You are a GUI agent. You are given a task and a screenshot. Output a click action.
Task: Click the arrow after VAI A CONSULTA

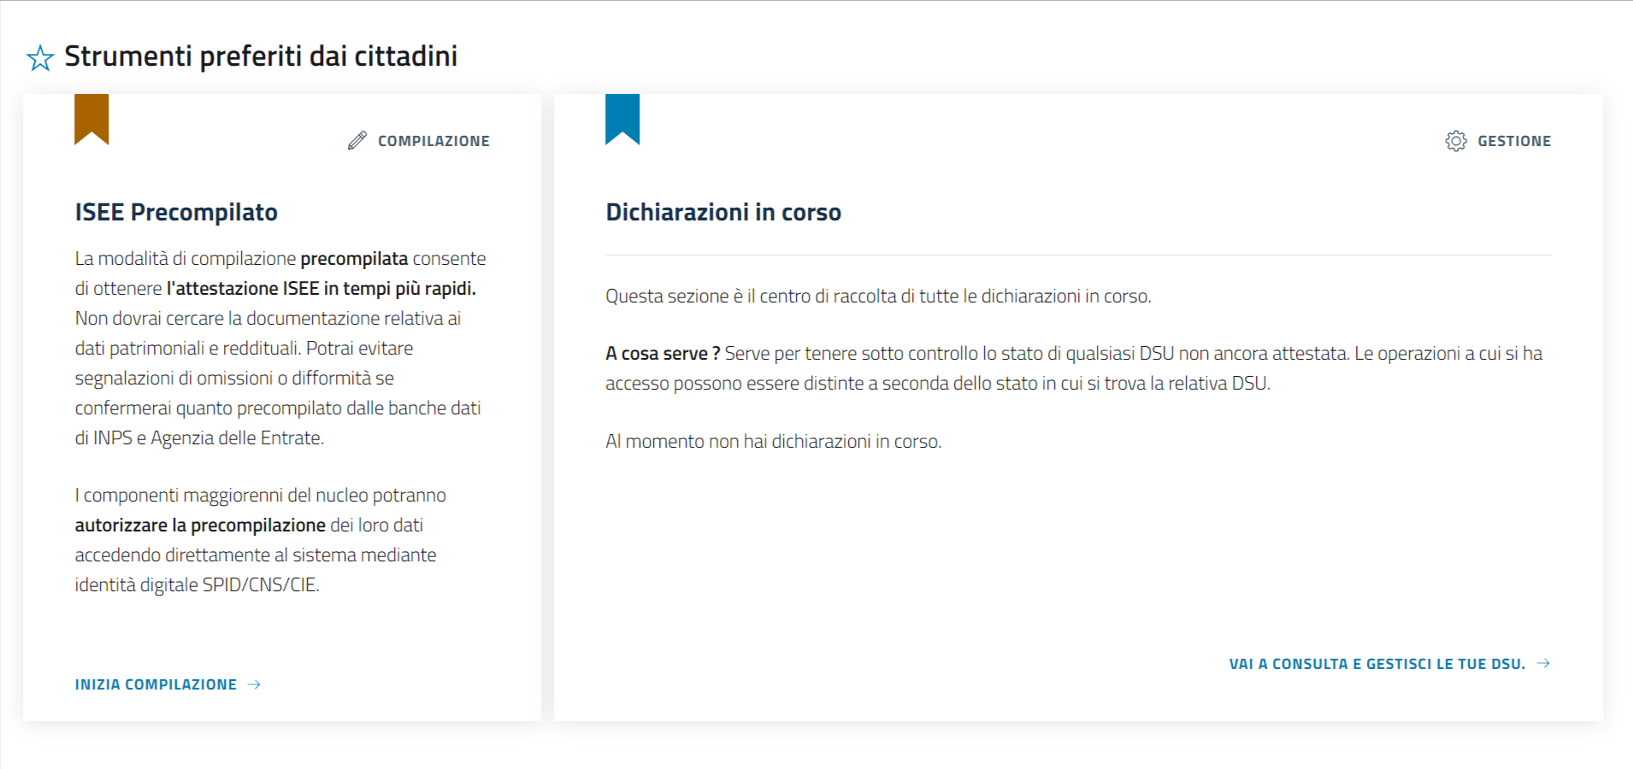pos(1544,663)
